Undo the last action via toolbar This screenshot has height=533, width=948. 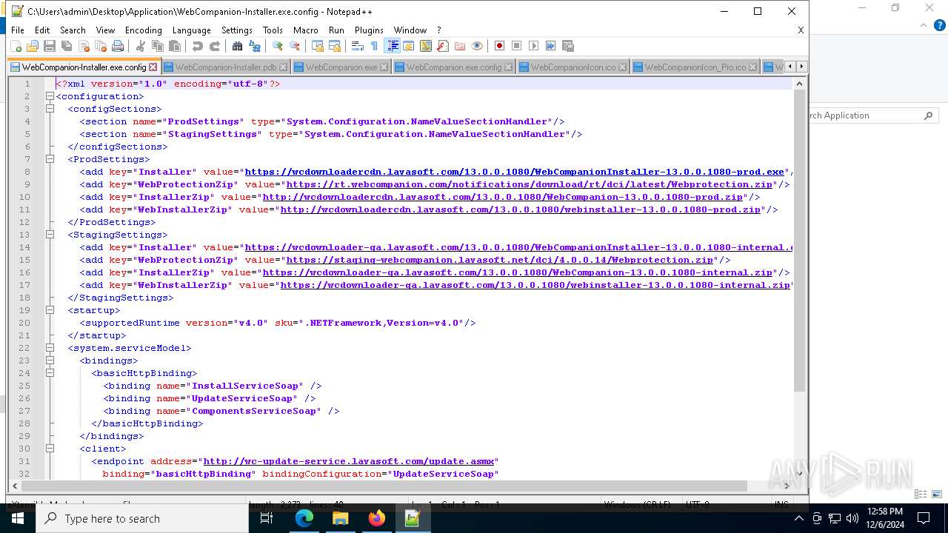[x=198, y=46]
